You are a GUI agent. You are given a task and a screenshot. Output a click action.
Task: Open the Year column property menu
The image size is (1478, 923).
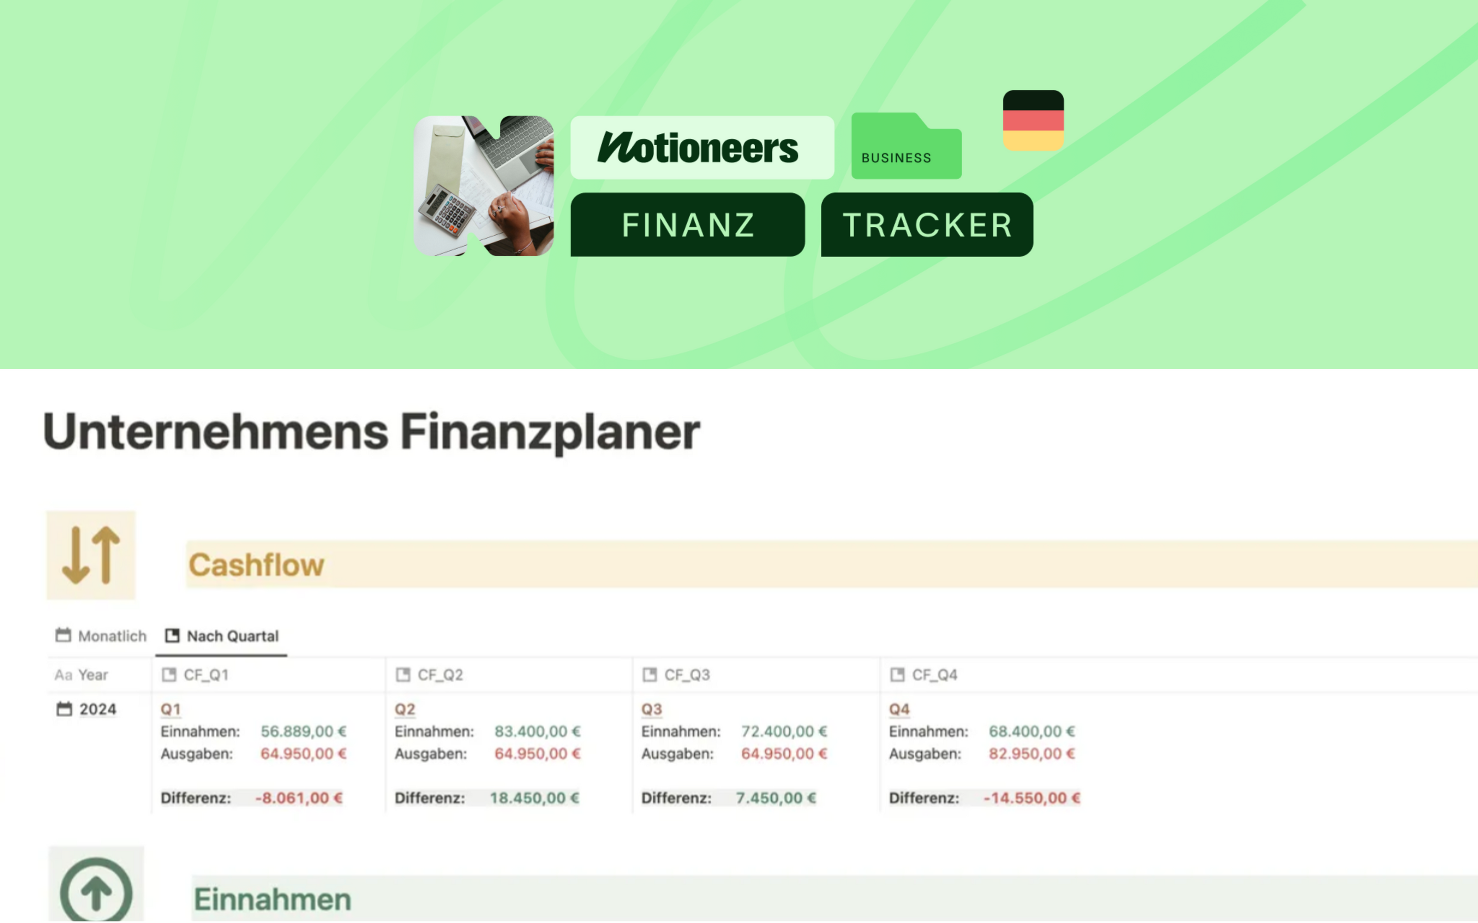[92, 674]
